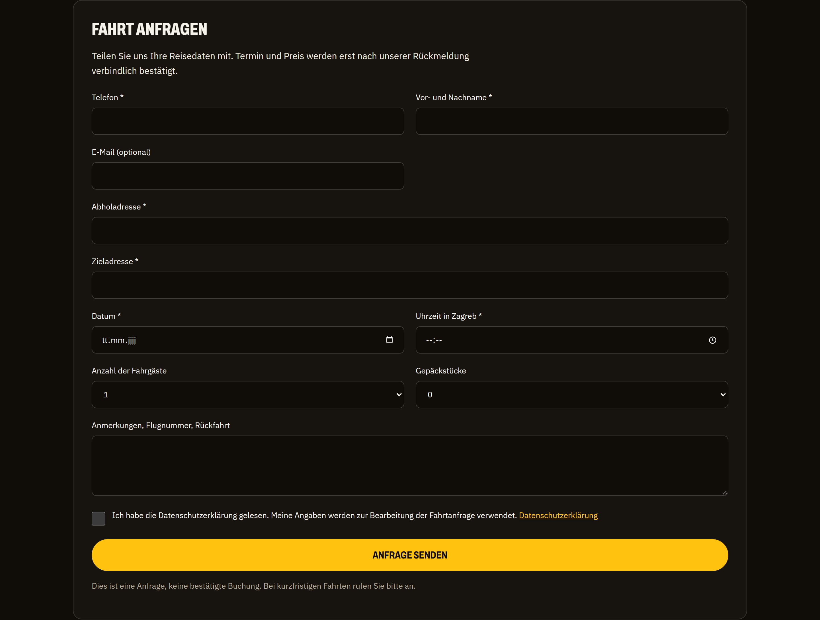This screenshot has height=620, width=820.
Task: Click the tt.mm.jjjj date text
Action: (x=119, y=340)
